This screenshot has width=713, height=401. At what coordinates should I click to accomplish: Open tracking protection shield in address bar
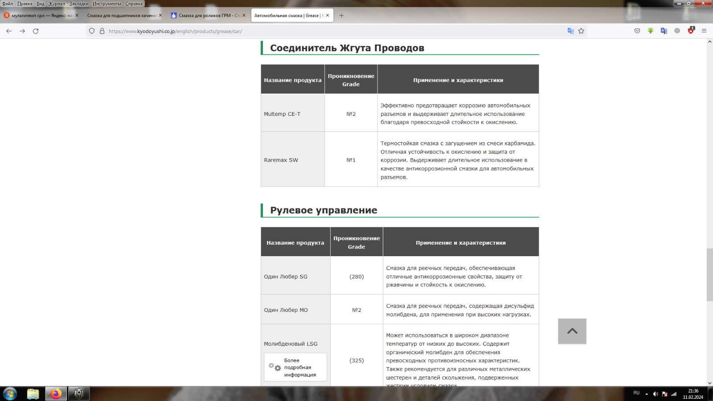pyautogui.click(x=92, y=31)
